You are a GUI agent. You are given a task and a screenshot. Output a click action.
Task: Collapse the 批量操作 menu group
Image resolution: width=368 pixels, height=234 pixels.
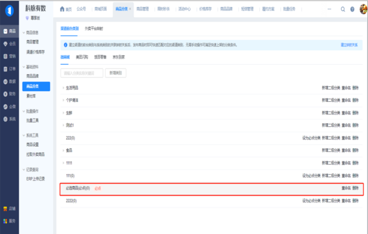24,111
